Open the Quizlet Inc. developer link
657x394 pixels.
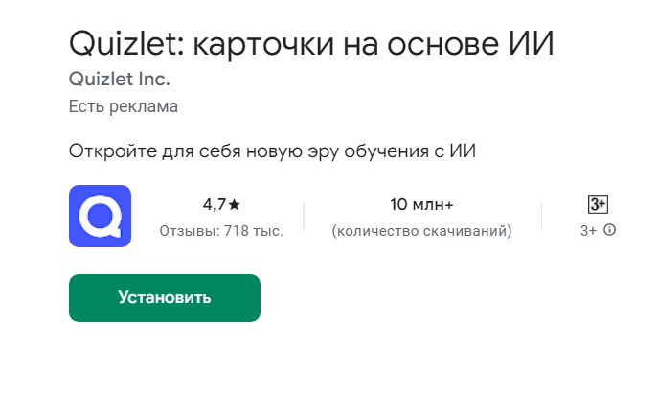[x=119, y=79]
